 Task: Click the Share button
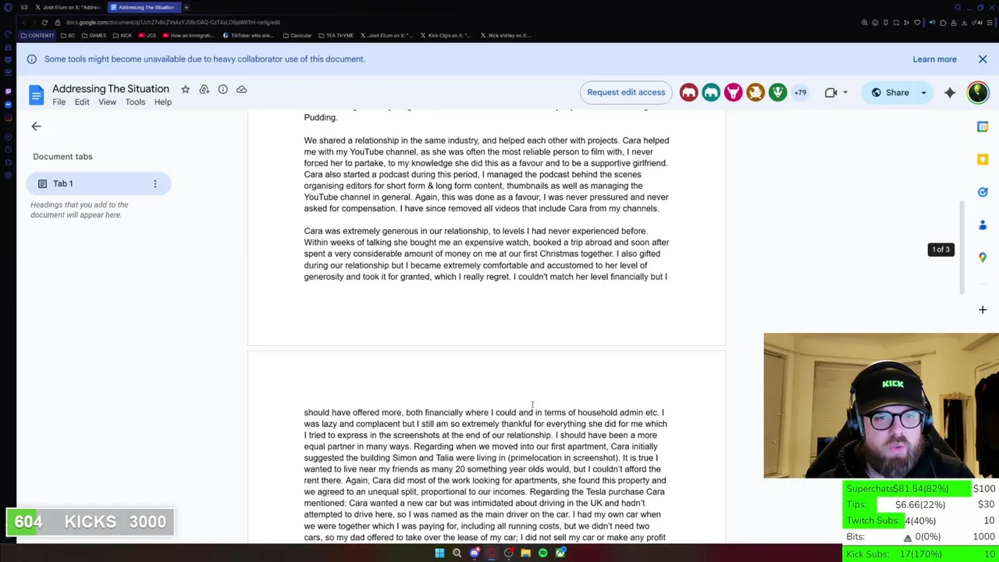point(890,92)
